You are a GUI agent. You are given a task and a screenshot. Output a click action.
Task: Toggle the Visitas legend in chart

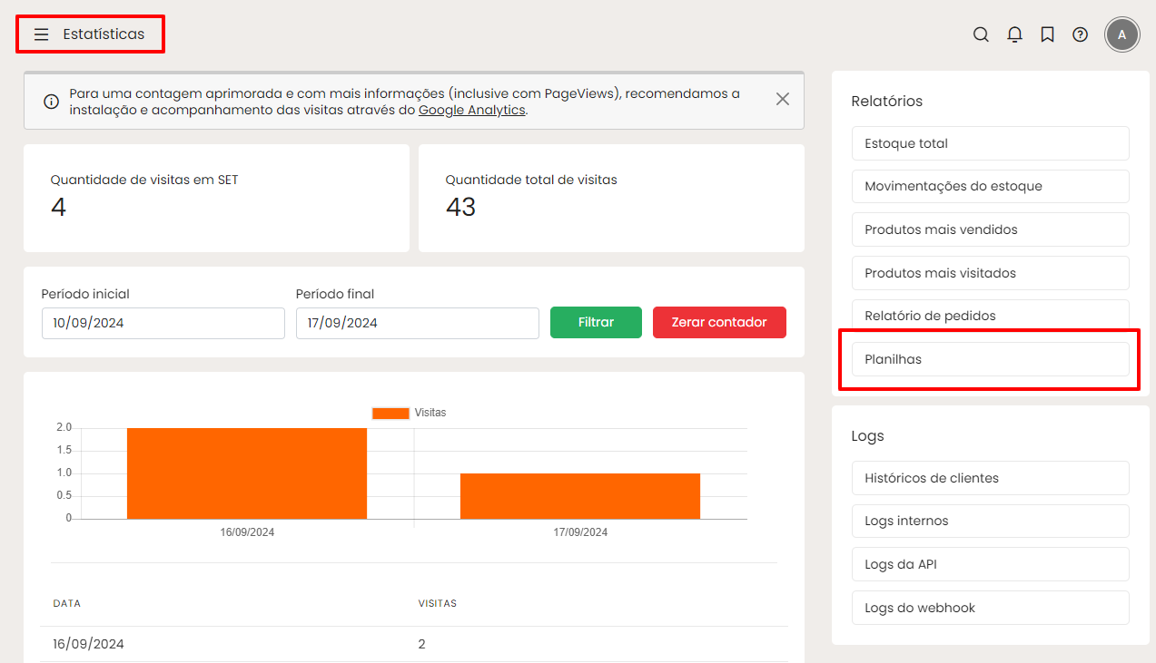[409, 413]
